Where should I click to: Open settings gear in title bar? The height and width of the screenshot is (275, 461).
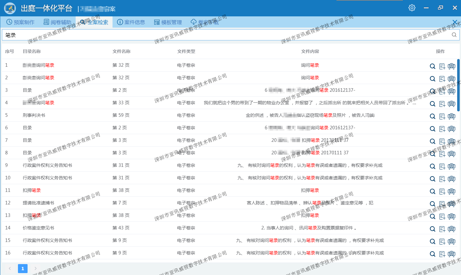[412, 8]
